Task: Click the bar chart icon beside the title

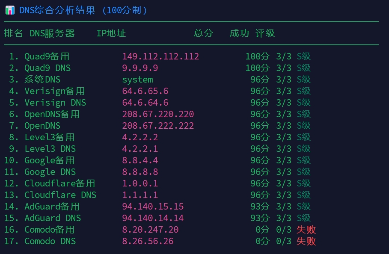Action: click(x=10, y=10)
